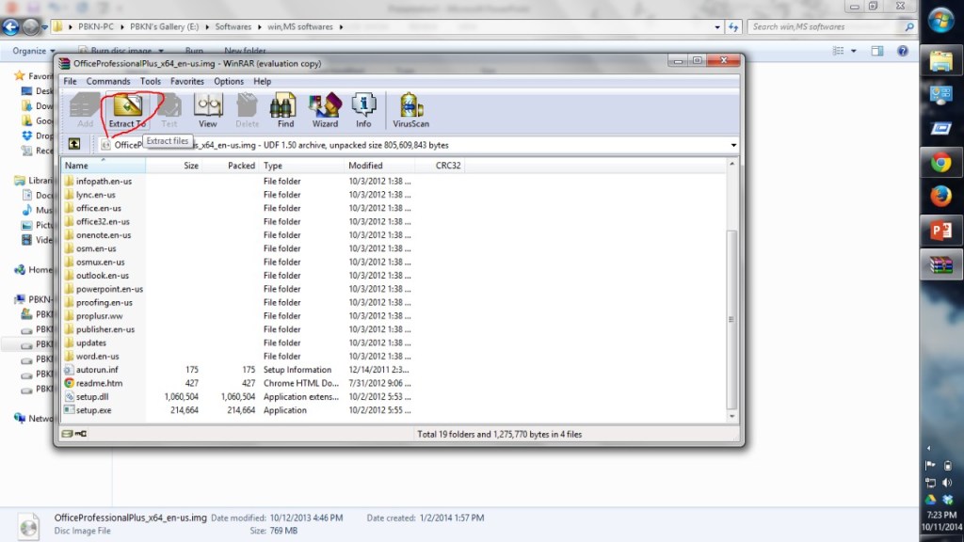This screenshot has height=542, width=964.
Task: Open the Favorites menu
Action: tap(187, 82)
